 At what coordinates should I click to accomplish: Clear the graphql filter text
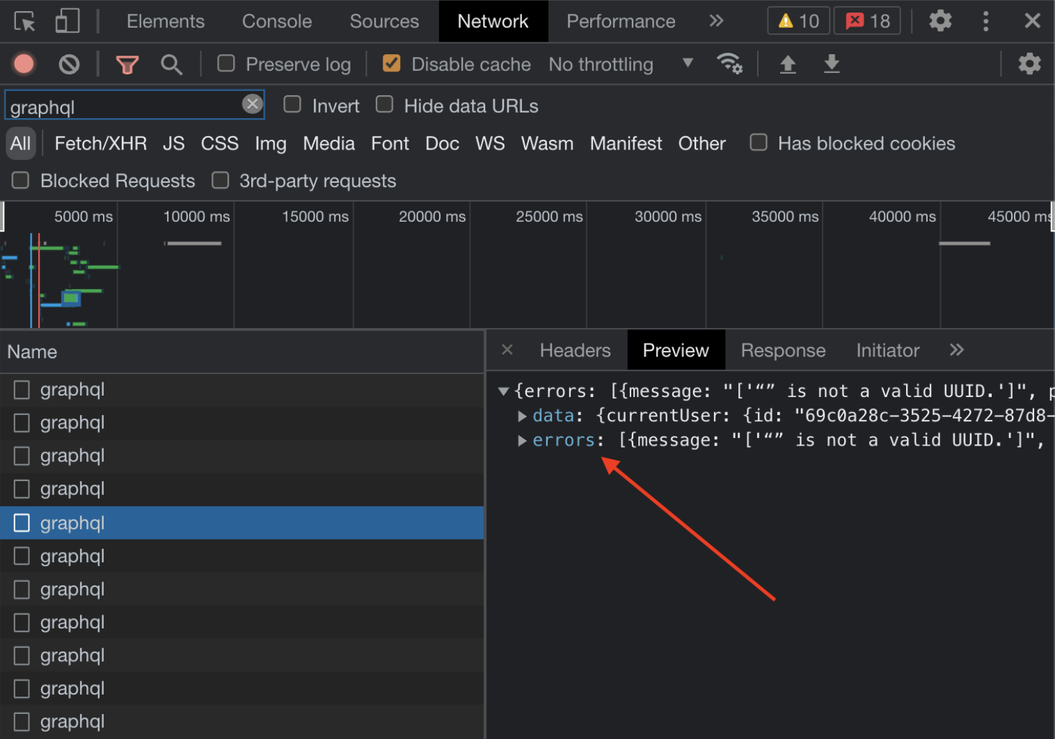[x=252, y=104]
